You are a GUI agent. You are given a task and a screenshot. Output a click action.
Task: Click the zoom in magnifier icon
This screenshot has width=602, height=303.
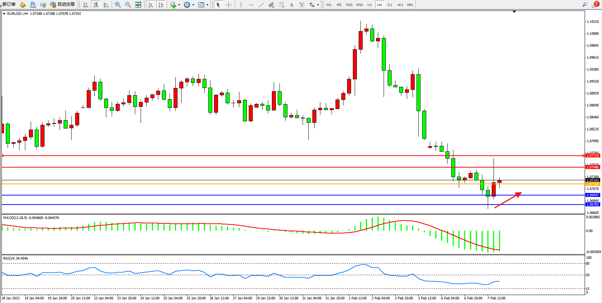point(118,5)
